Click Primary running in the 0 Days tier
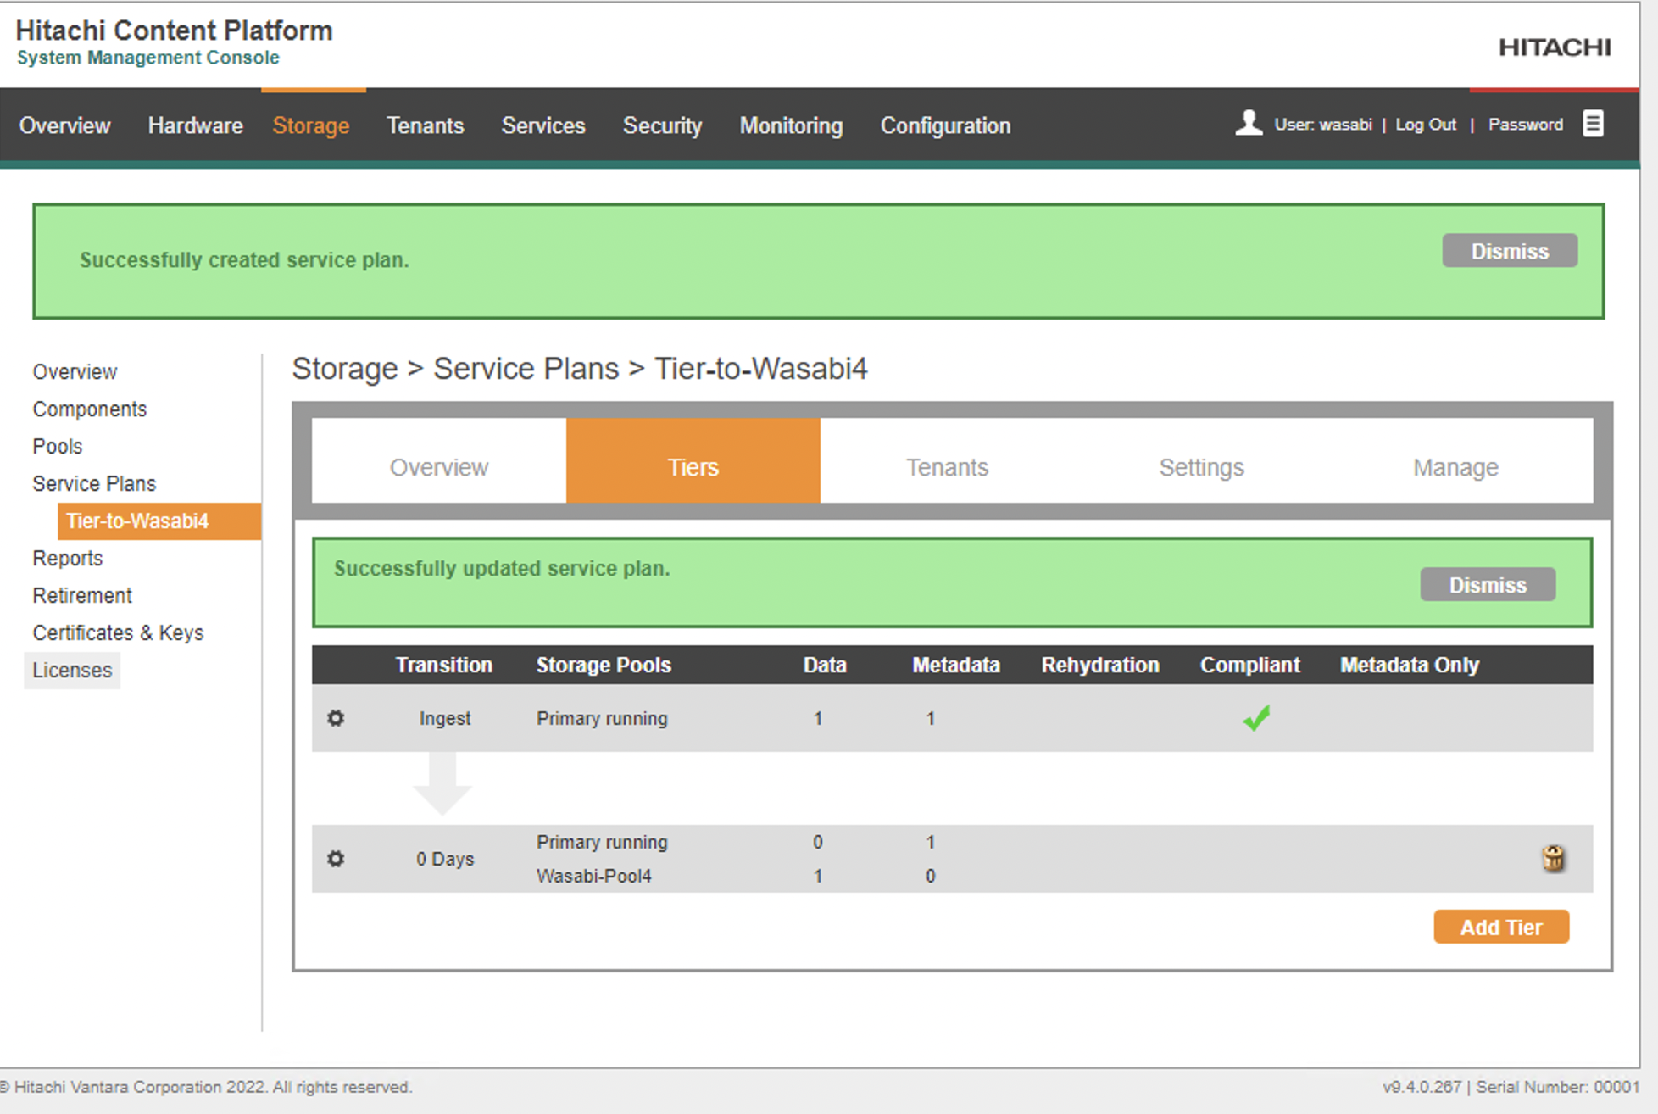The image size is (1658, 1114). tap(602, 842)
